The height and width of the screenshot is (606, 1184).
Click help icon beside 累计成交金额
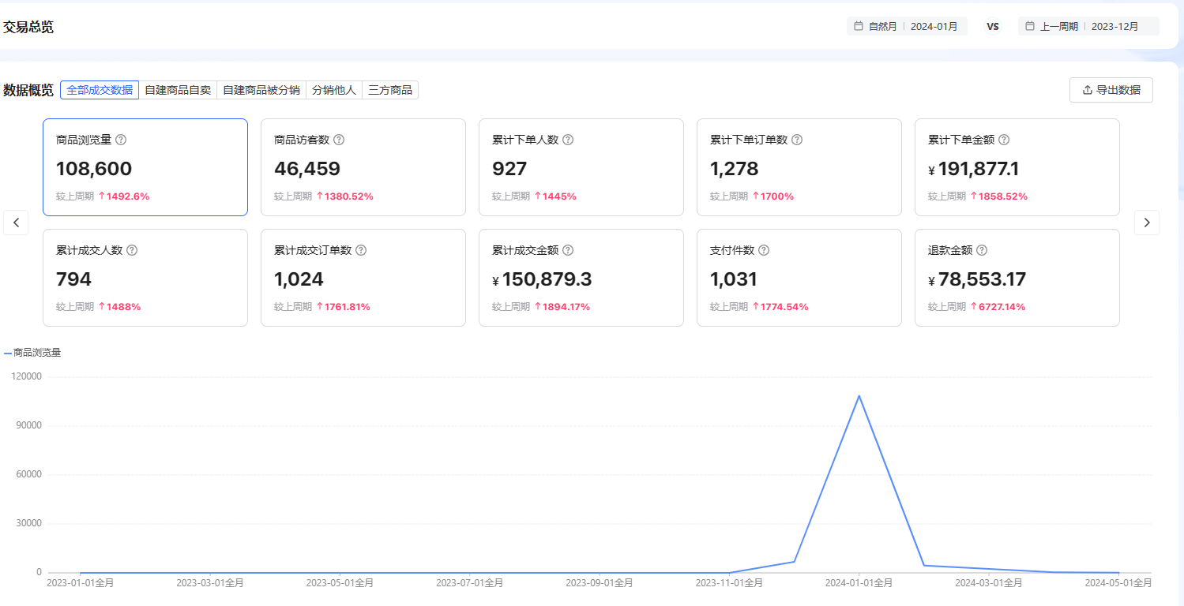tap(568, 250)
